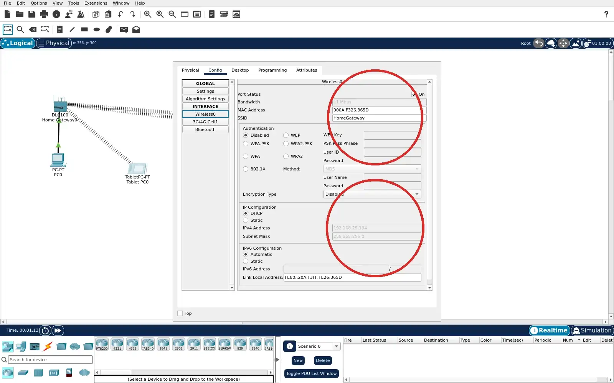Image resolution: width=614 pixels, height=383 pixels.
Task: Select Static under IP Configuration
Action: click(246, 220)
